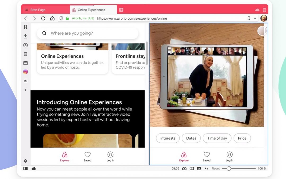Image resolution: width=286 pixels, height=179 pixels.
Task: Open closed tabs trash icon
Action: click(265, 10)
